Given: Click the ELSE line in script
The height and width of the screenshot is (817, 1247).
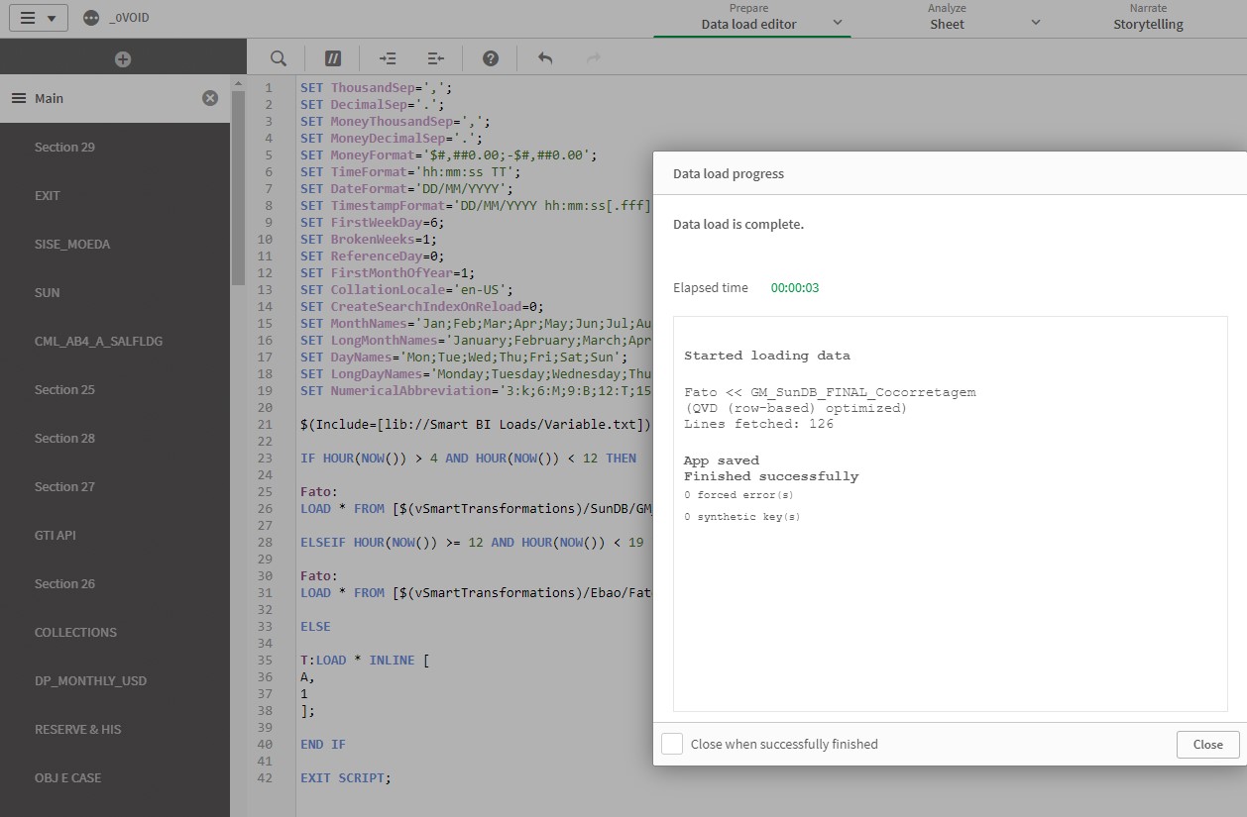Looking at the screenshot, I should coord(315,626).
